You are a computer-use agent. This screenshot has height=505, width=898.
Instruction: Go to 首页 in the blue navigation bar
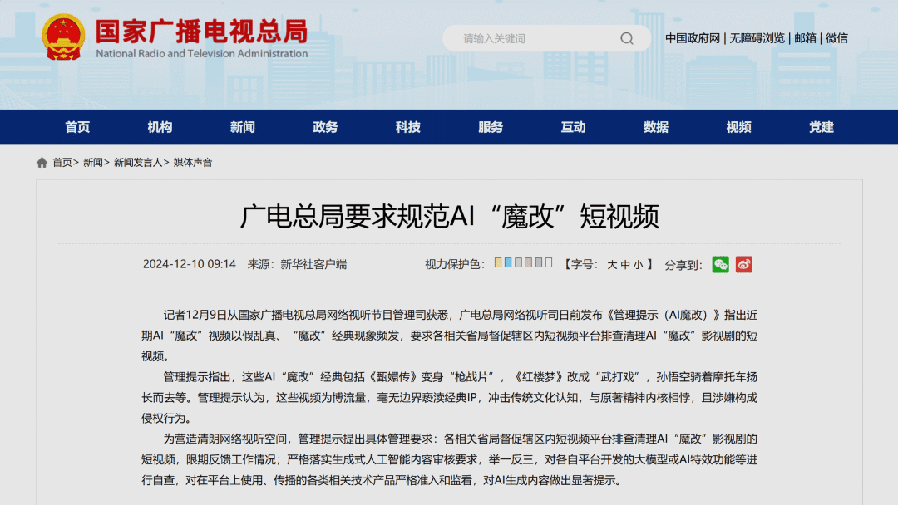(x=77, y=127)
